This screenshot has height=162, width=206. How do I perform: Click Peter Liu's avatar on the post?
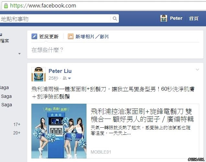(39, 74)
